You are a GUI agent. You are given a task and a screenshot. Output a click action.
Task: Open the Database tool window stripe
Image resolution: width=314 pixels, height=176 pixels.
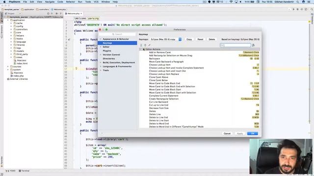pyautogui.click(x=312, y=19)
